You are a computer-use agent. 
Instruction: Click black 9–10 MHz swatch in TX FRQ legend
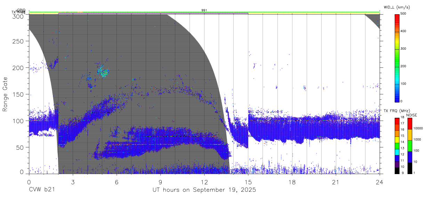tap(397, 170)
